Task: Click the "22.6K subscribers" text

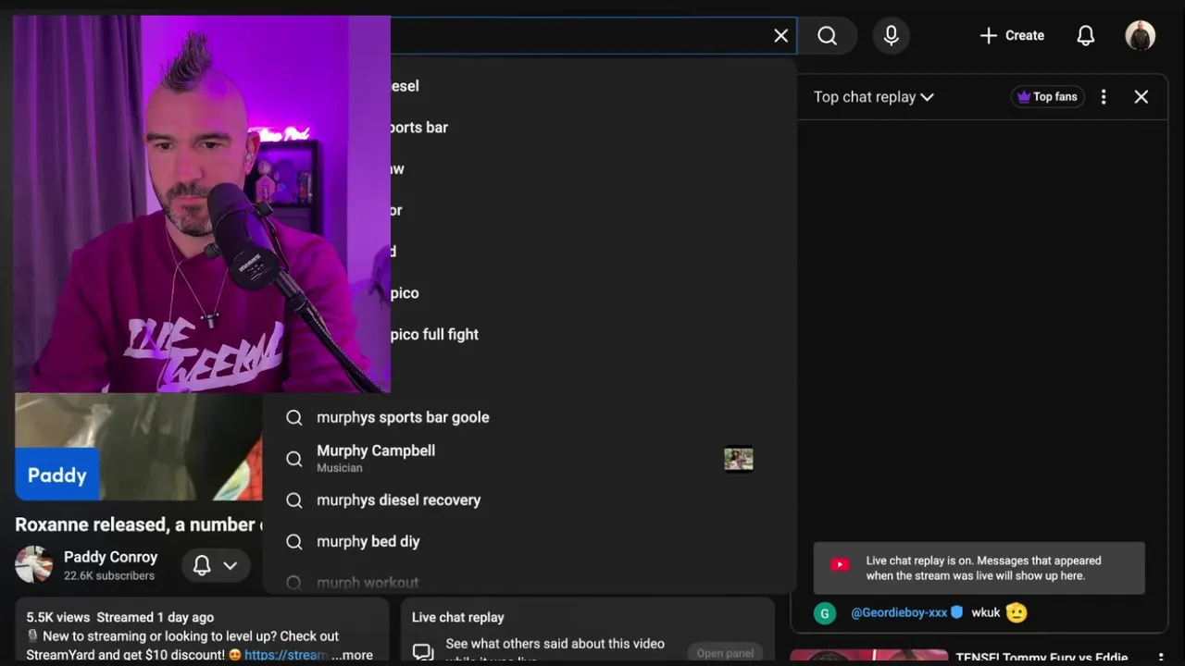Action: 109,575
